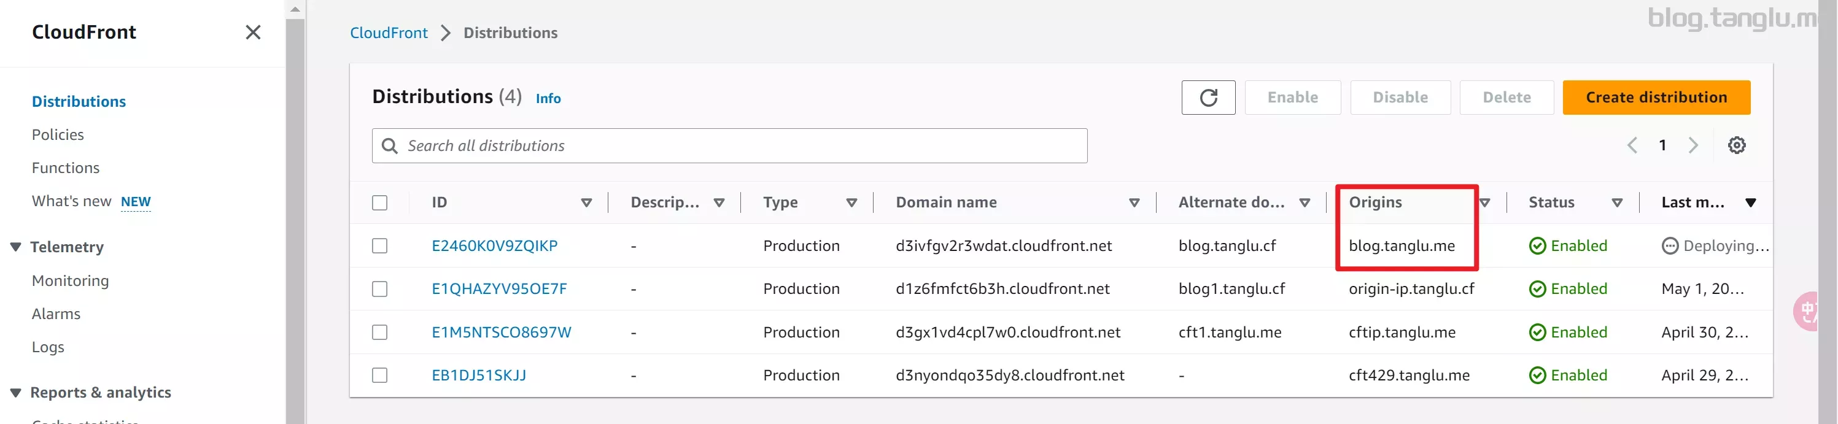Open distribution E1M5NTSCO8697W
The height and width of the screenshot is (424, 1838).
pos(502,332)
